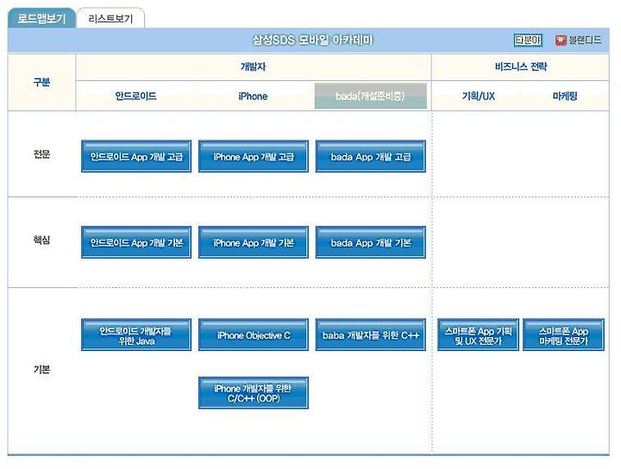
Task: Click the 개발자 category header
Action: (253, 66)
